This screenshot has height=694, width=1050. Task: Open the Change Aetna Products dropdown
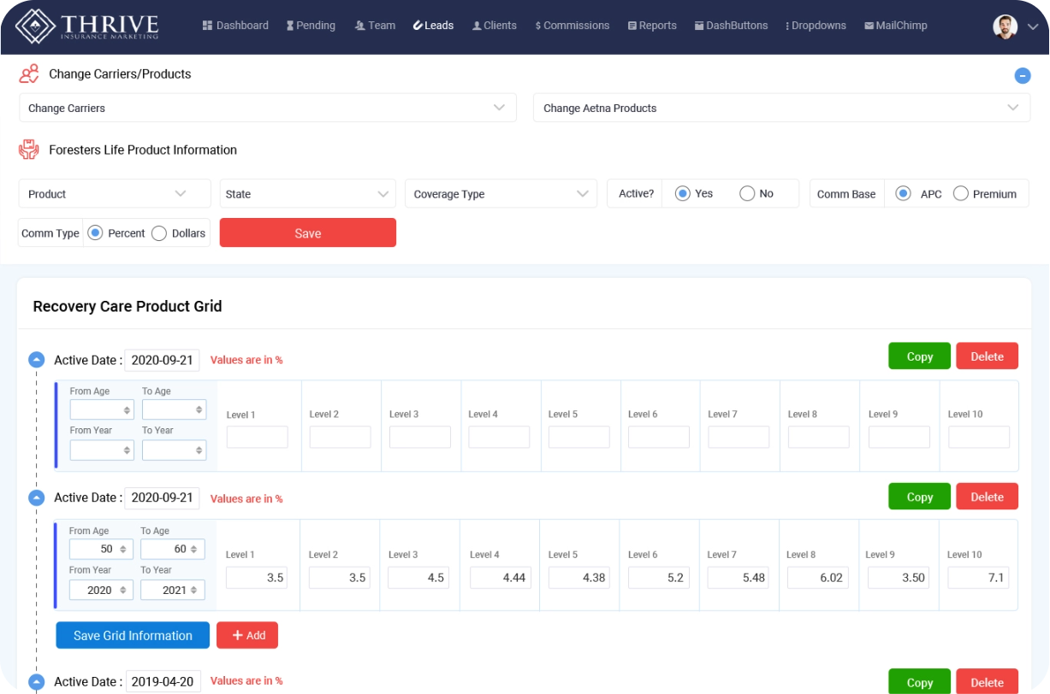click(x=782, y=108)
